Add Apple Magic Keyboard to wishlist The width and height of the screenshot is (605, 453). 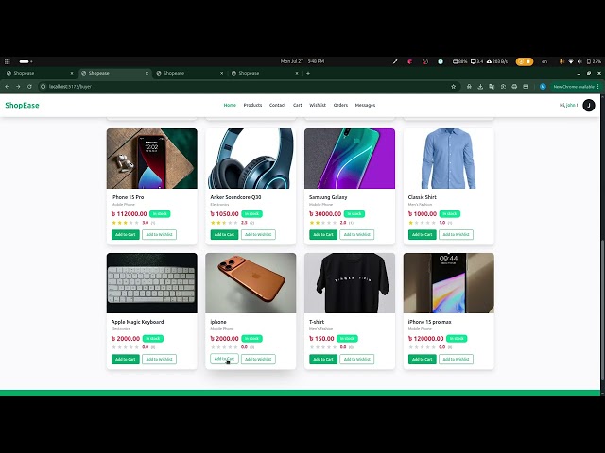(x=159, y=359)
